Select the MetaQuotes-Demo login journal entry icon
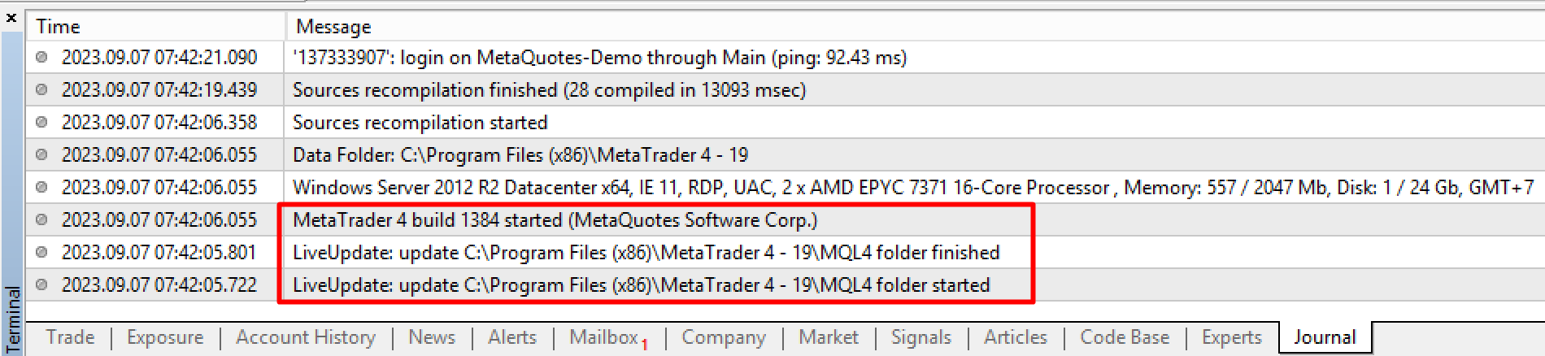The height and width of the screenshot is (356, 1545). (41, 57)
